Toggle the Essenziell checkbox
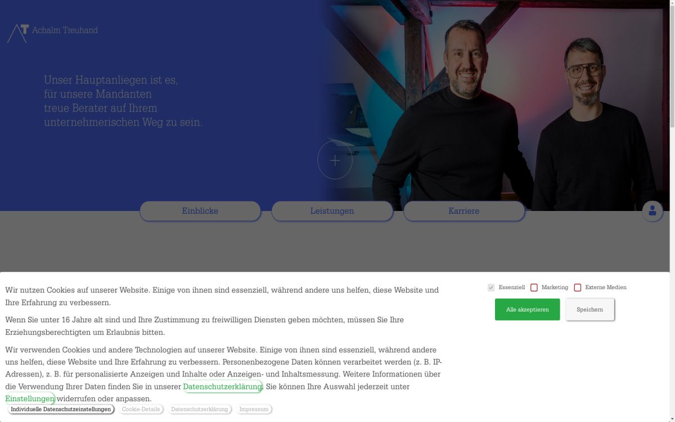The image size is (675, 422). coord(491,288)
